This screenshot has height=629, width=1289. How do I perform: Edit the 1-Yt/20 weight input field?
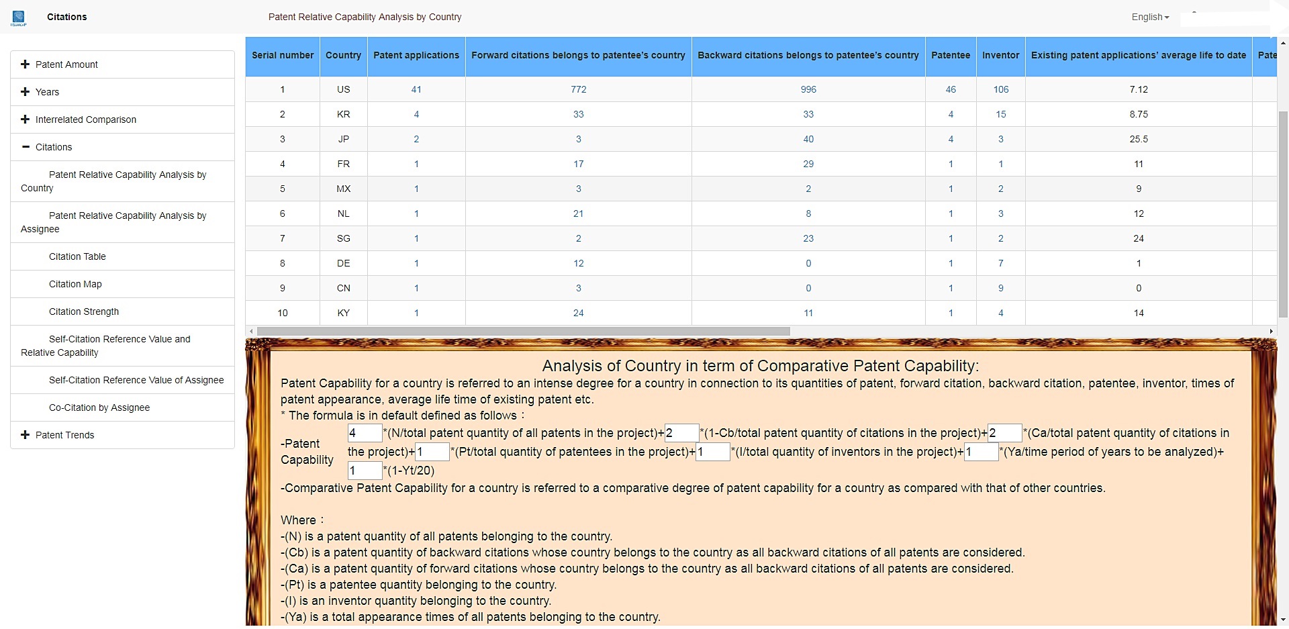(365, 471)
